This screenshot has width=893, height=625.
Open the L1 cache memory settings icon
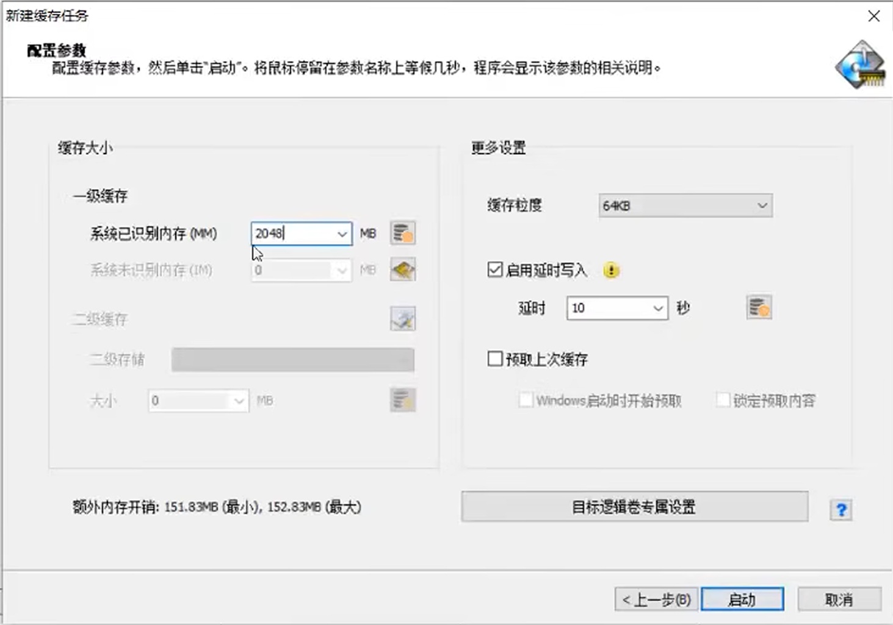point(402,233)
